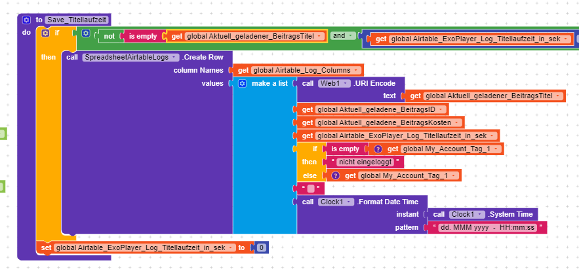The width and height of the screenshot is (579, 273).
Task: Open the gear icon on make a list block
Action: click(x=241, y=84)
